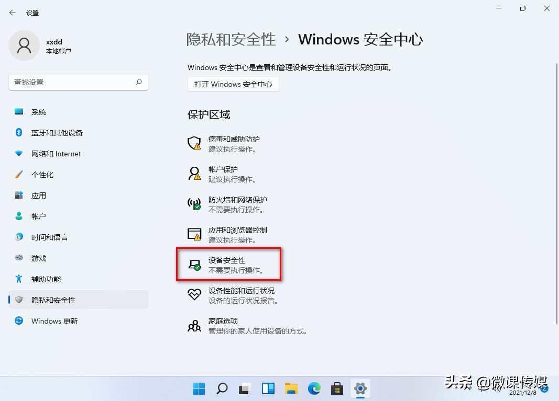Select 蓝牙和其他设备 in the sidebar
This screenshot has height=401, width=559.
[x=79, y=133]
